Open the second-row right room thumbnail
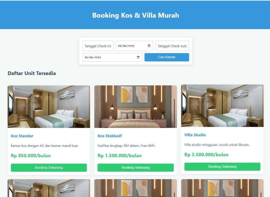 222,188
